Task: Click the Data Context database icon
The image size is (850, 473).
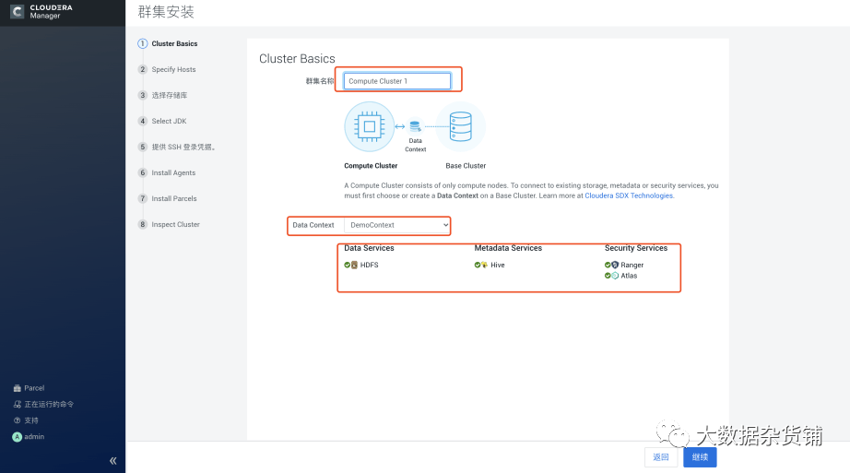Action: (x=415, y=126)
